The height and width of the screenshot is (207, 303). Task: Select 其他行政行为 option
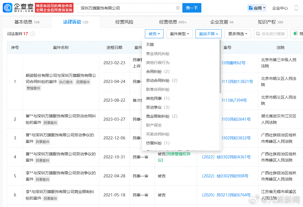tap(158, 63)
